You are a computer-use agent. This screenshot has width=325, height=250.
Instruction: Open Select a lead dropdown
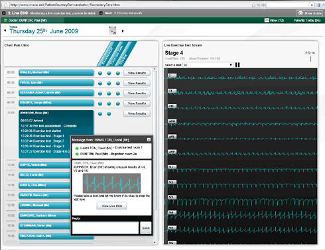pos(208,65)
